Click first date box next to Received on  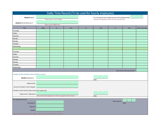point(125,100)
